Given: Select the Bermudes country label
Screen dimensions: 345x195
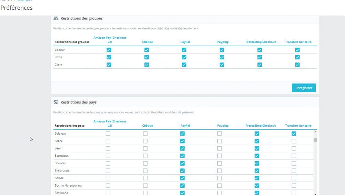Looking at the screenshot, I should click(x=62, y=156).
